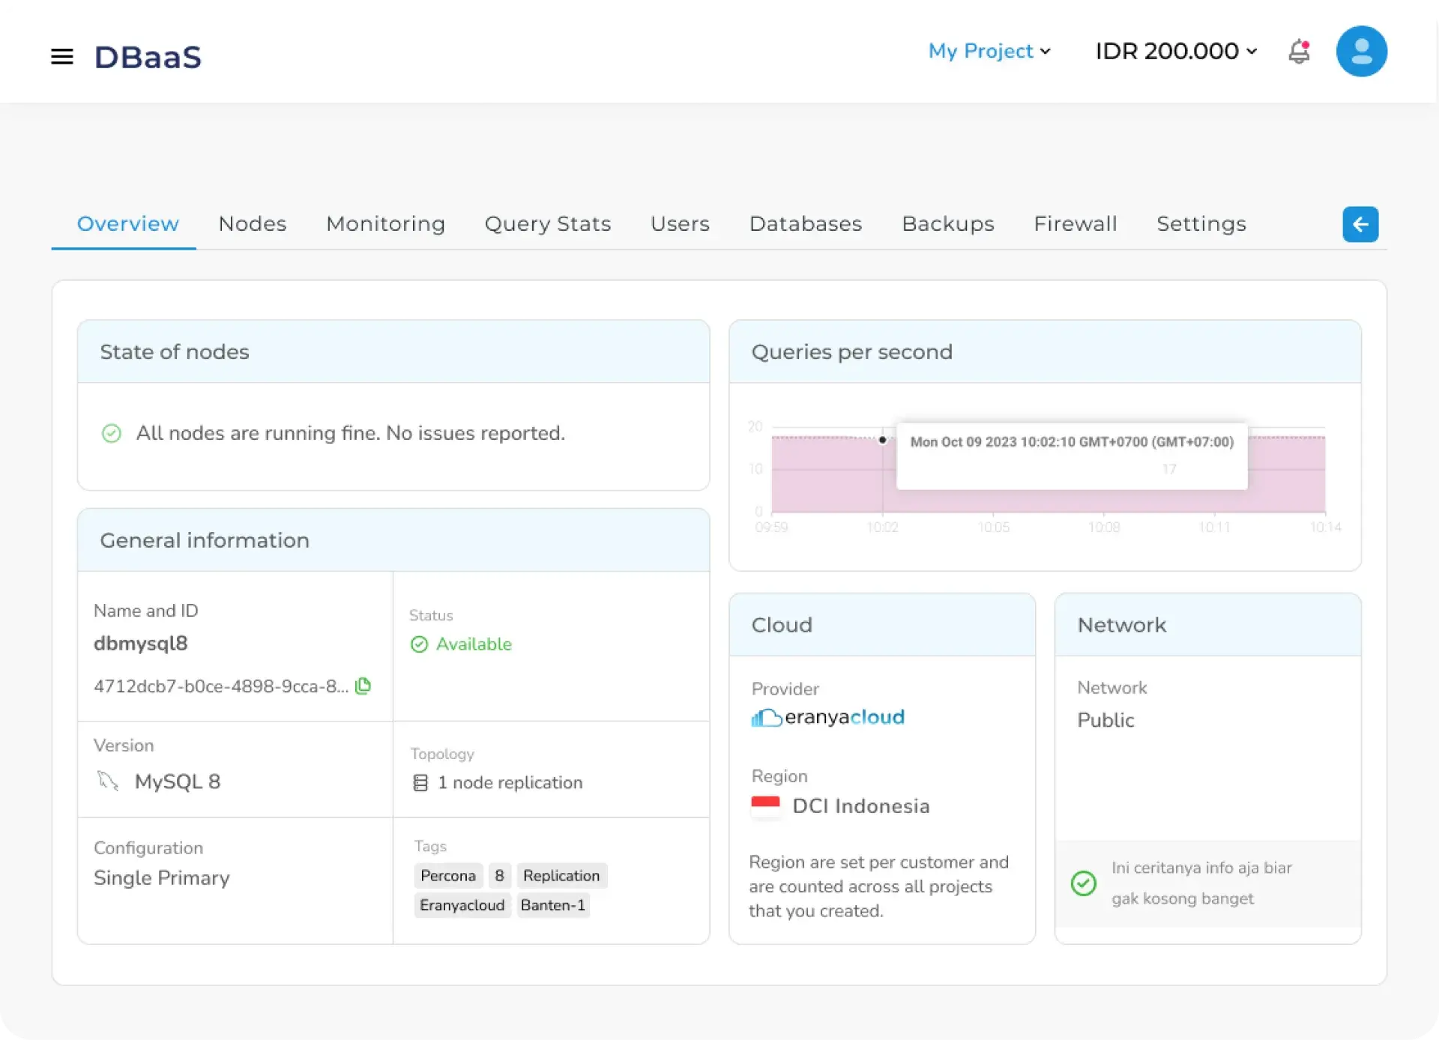1439x1040 pixels.
Task: Click the MySQL dolphin icon
Action: [x=108, y=781]
